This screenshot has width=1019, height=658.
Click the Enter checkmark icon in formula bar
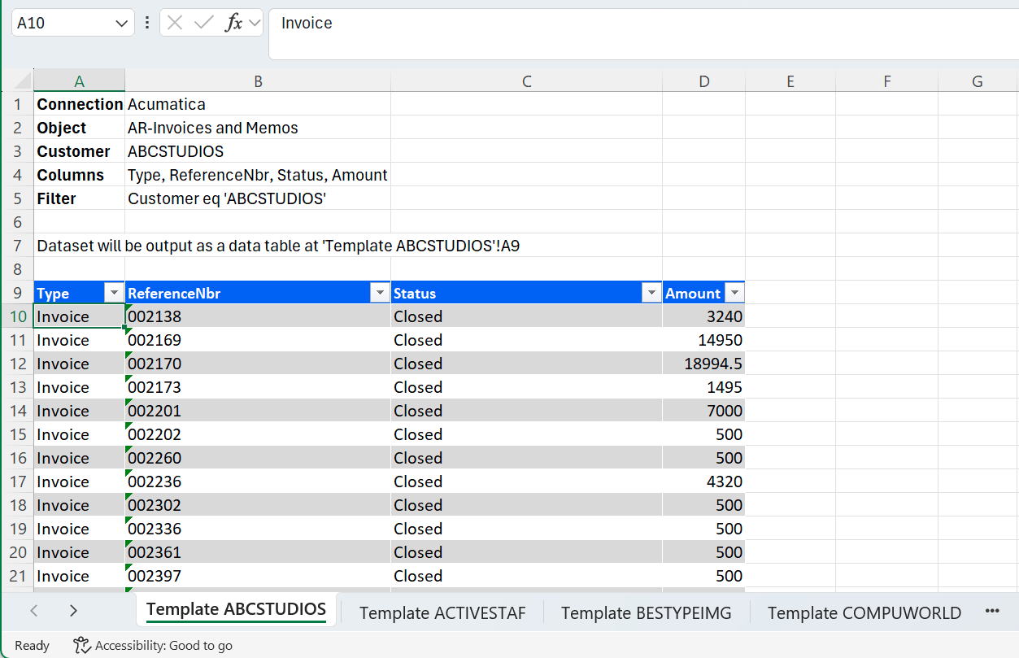pyautogui.click(x=203, y=23)
